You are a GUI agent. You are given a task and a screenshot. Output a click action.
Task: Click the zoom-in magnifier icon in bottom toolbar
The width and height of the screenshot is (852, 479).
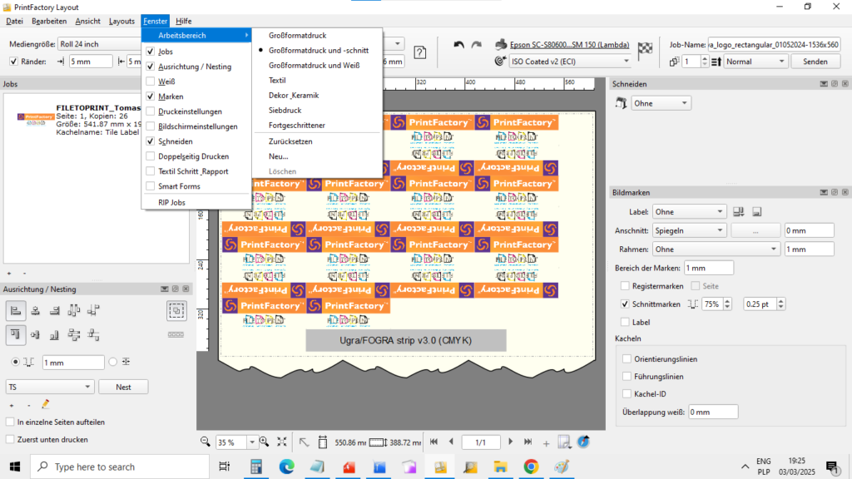click(264, 443)
